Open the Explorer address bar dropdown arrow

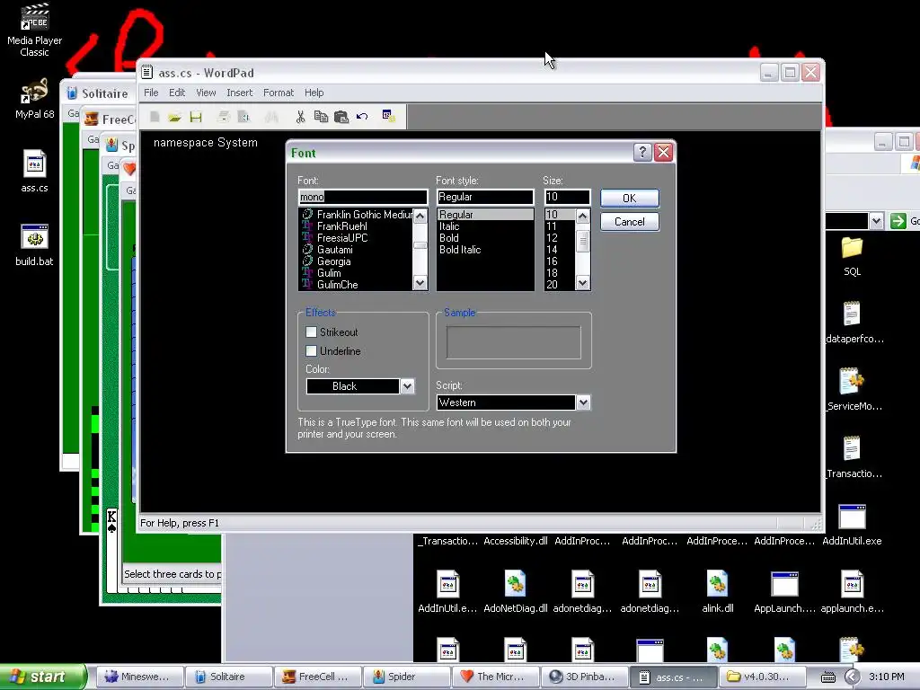coord(876,221)
